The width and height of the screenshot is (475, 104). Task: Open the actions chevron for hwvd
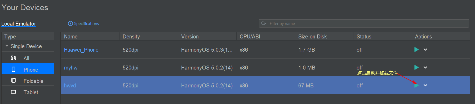click(x=425, y=85)
